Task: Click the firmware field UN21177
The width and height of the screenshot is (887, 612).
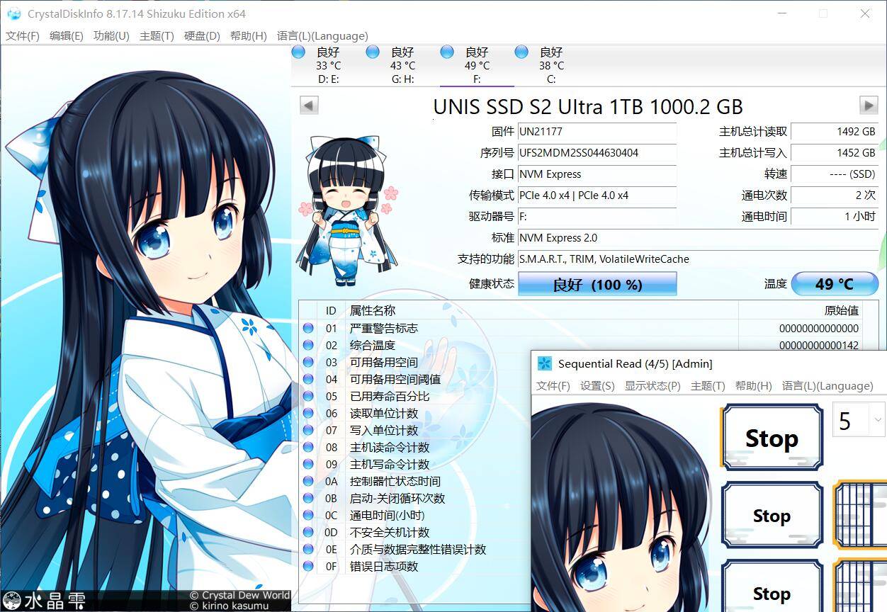Action: point(597,132)
